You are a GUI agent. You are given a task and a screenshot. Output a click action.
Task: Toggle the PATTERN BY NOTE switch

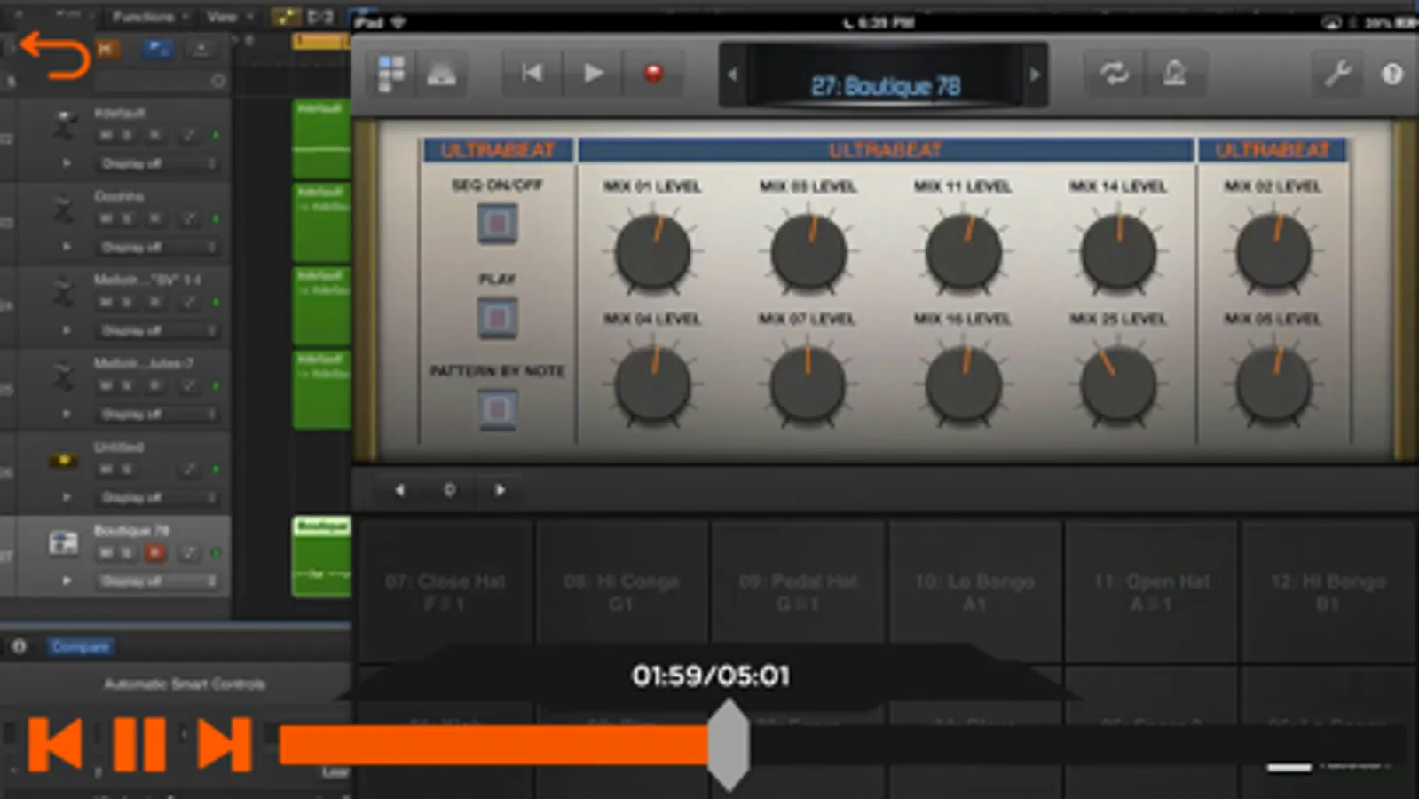(x=497, y=409)
